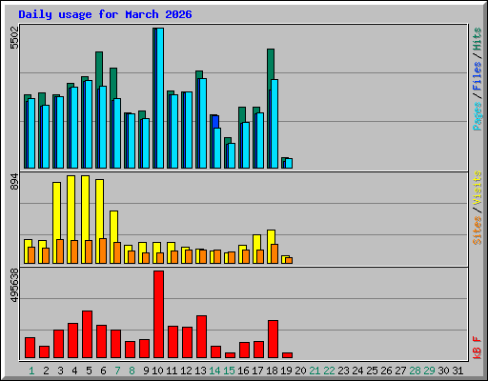This screenshot has height=381, width=488.
Task: Click day 15 on the date axis
Action: tap(229, 371)
